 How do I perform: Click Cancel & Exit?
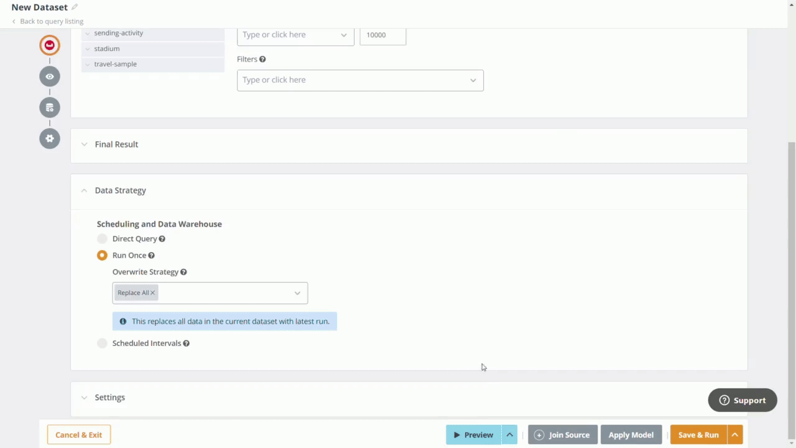click(78, 434)
